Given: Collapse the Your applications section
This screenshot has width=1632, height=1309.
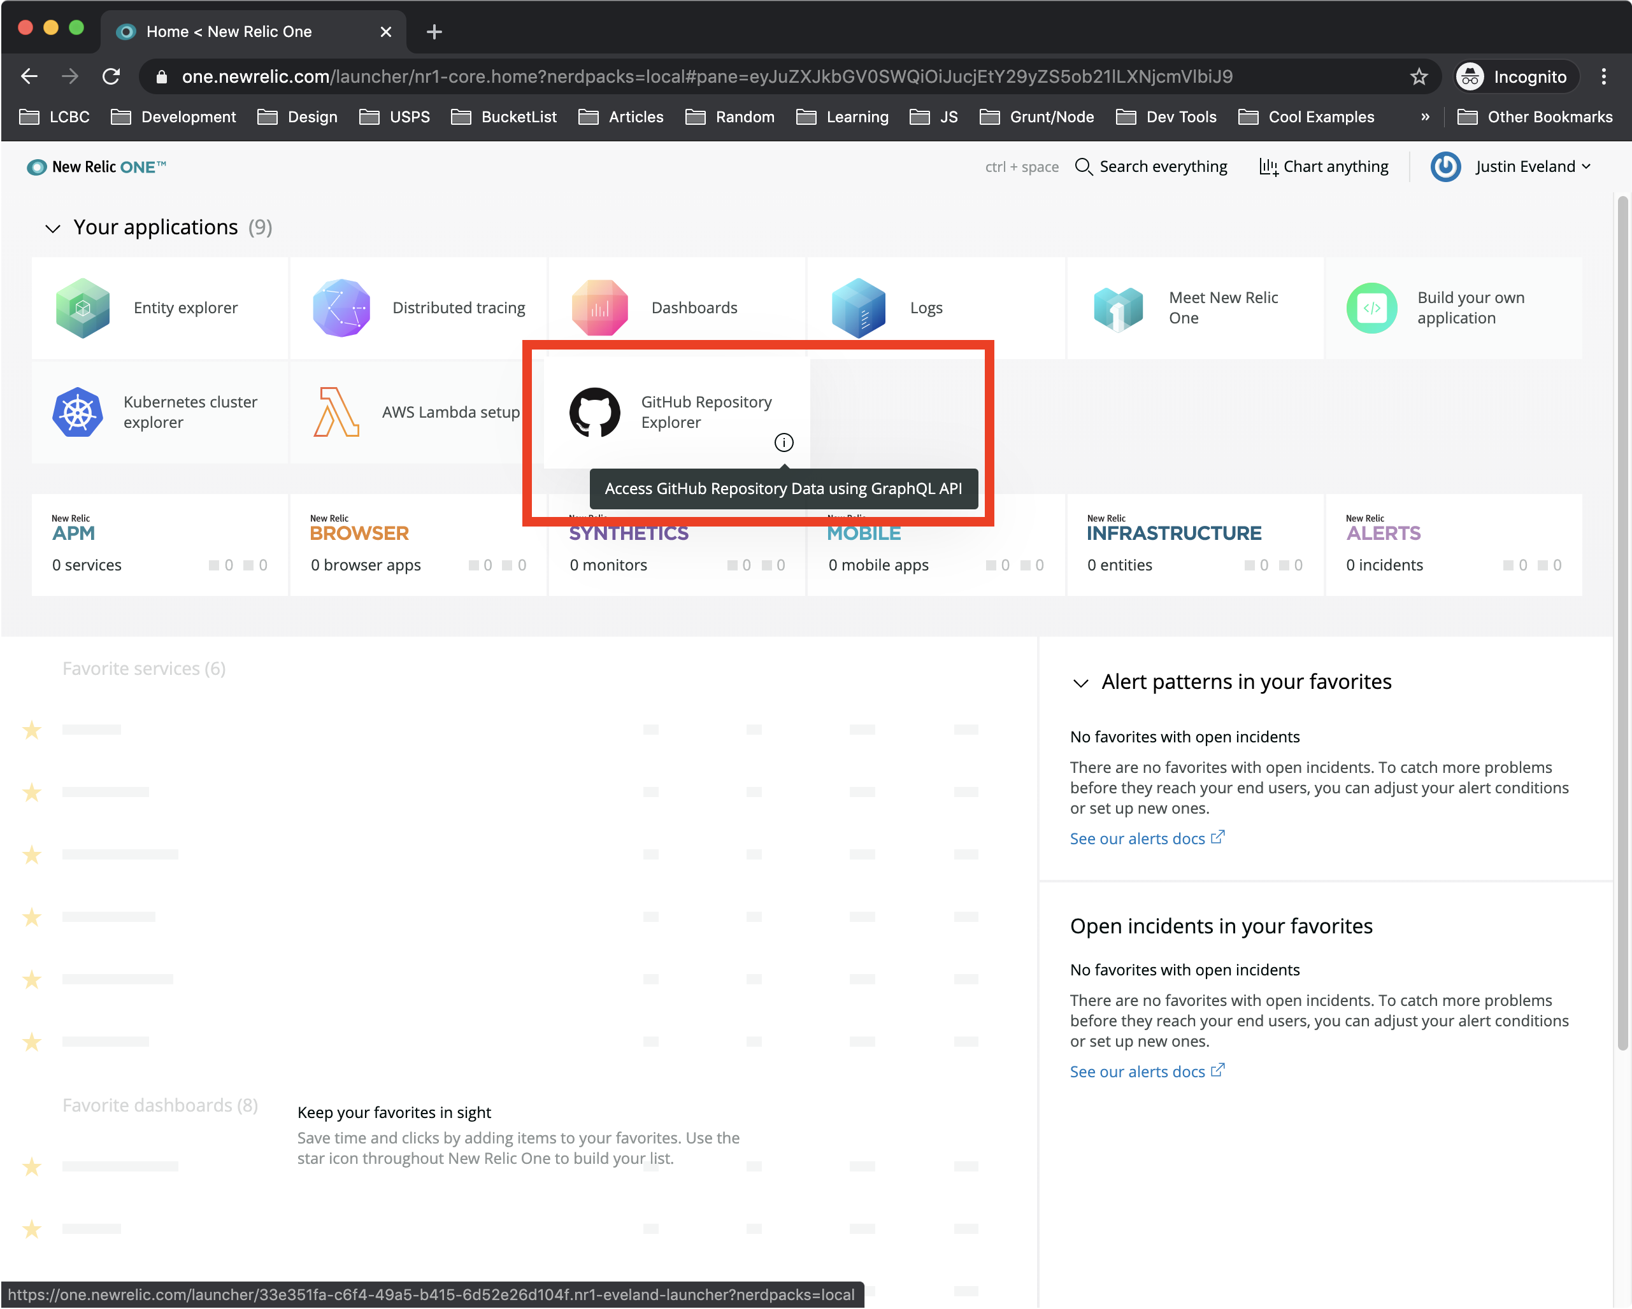Looking at the screenshot, I should [52, 229].
